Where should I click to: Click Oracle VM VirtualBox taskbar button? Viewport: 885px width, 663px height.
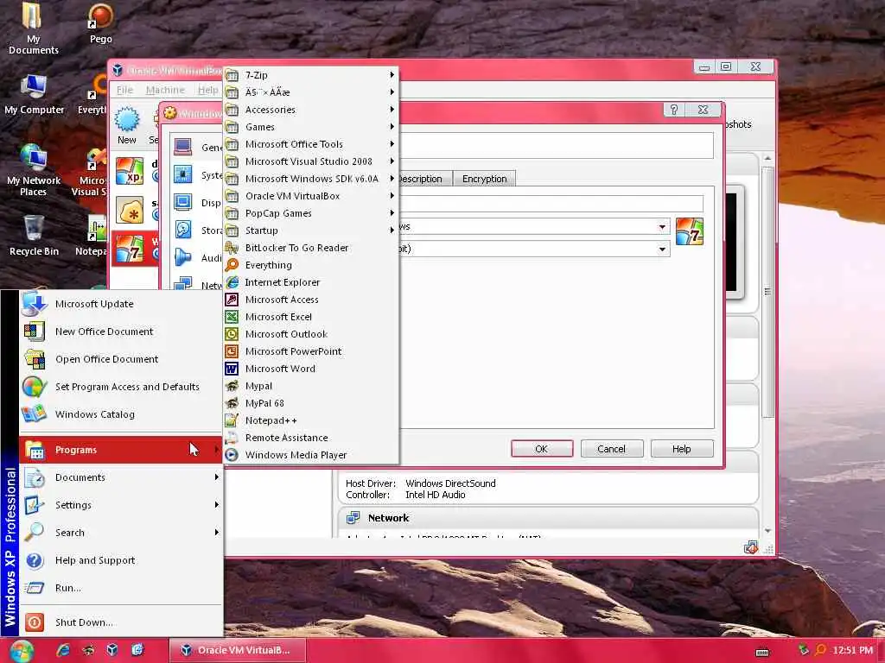[238, 650]
